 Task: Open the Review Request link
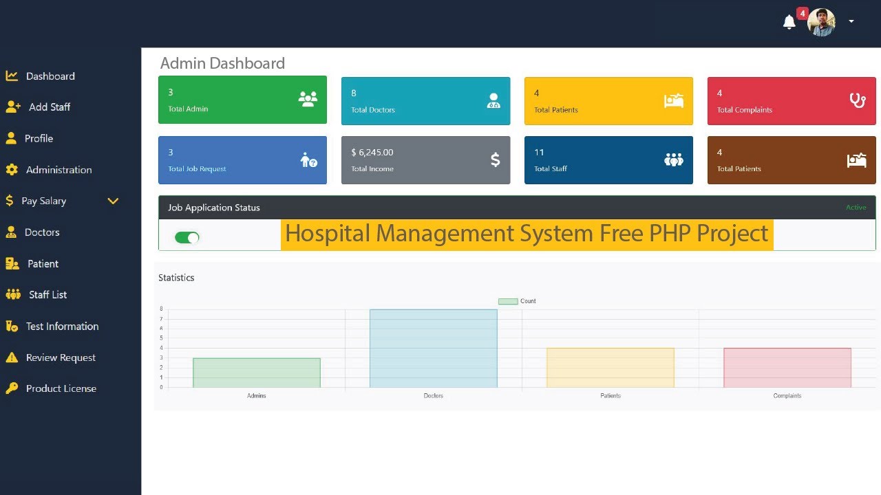coord(61,357)
